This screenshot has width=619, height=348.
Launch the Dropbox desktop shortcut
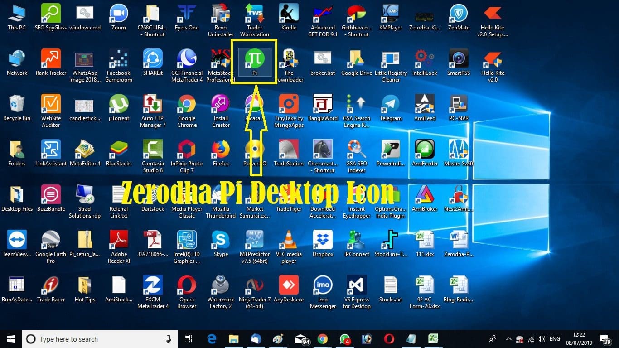click(323, 243)
